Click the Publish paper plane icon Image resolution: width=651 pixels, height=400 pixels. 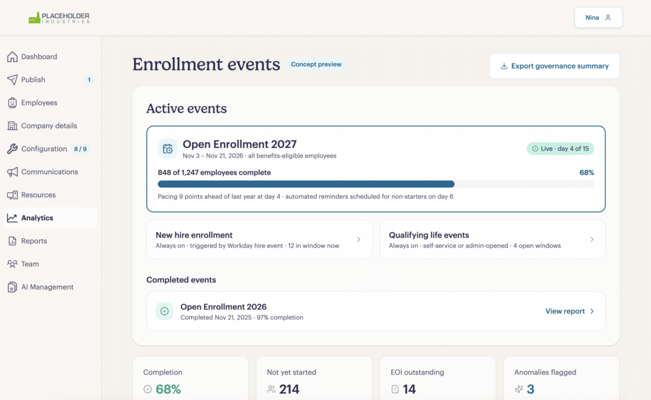(13, 79)
